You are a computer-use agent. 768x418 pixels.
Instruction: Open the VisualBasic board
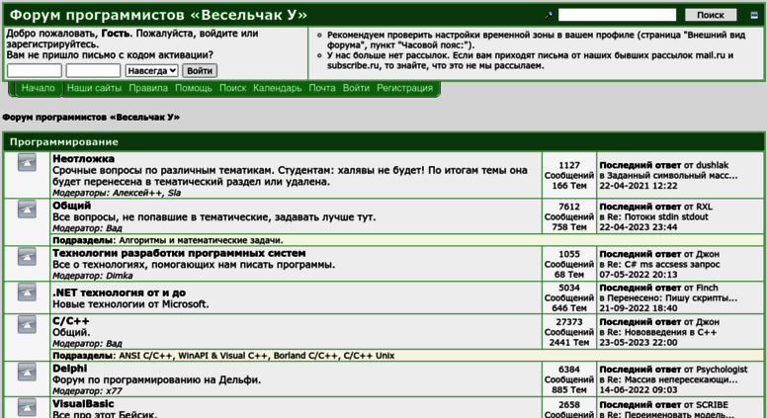tap(83, 404)
